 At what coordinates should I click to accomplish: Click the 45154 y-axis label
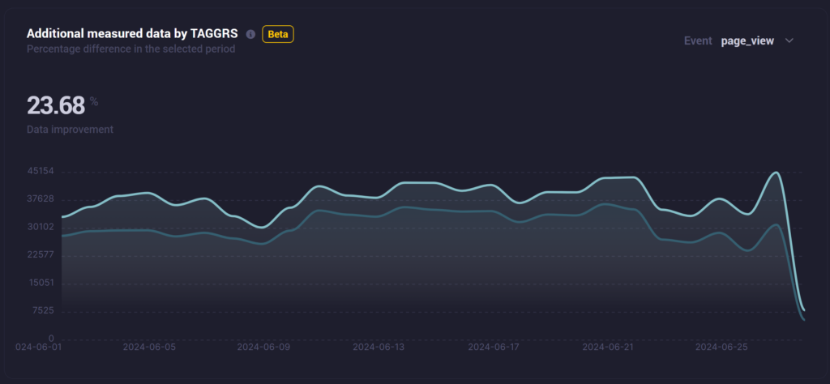click(41, 172)
